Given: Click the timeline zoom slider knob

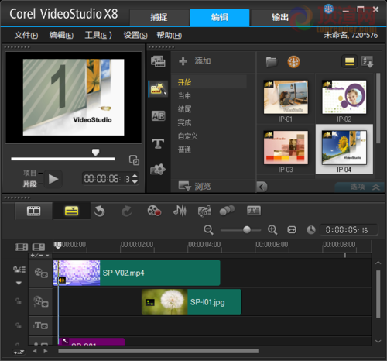Looking at the screenshot, I should click(247, 229).
